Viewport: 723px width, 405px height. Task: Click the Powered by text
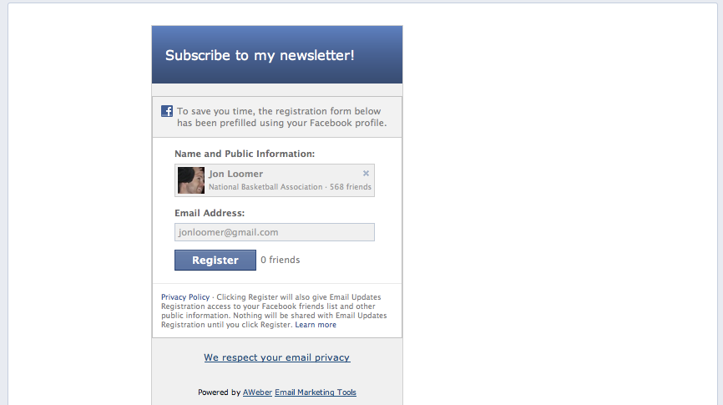coord(219,392)
